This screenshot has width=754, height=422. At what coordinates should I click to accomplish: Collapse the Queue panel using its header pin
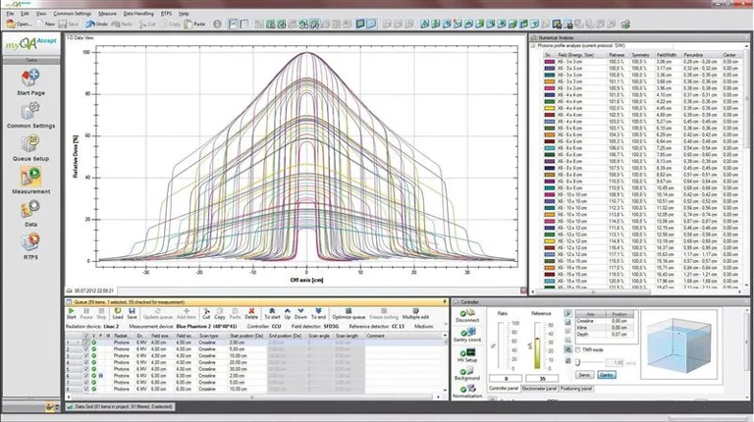[x=445, y=302]
